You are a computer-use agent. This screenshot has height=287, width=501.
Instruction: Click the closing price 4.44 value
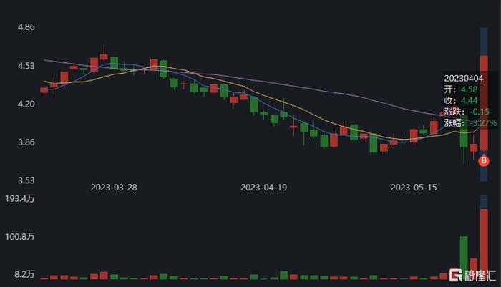(x=469, y=101)
